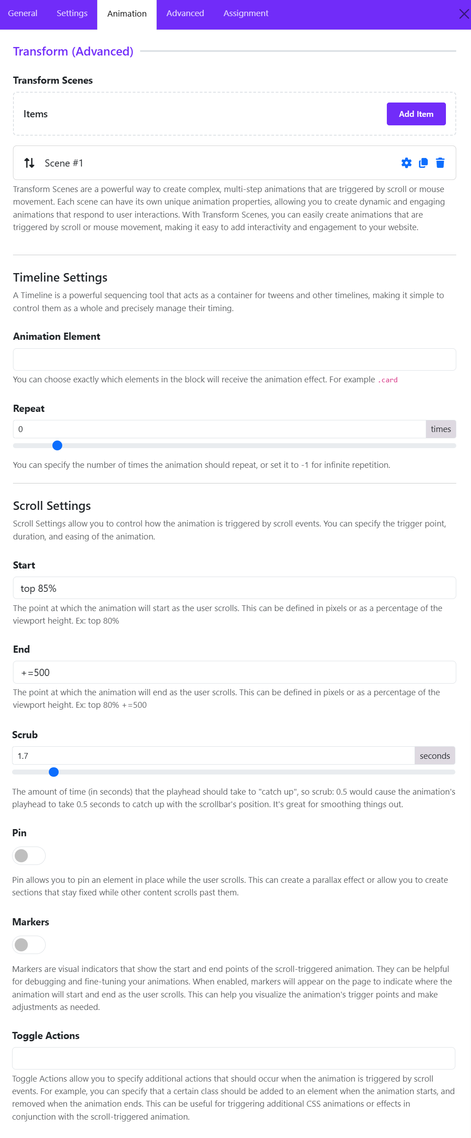471x1138 pixels.
Task: Click the End field containing +=500
Action: pyautogui.click(x=235, y=672)
